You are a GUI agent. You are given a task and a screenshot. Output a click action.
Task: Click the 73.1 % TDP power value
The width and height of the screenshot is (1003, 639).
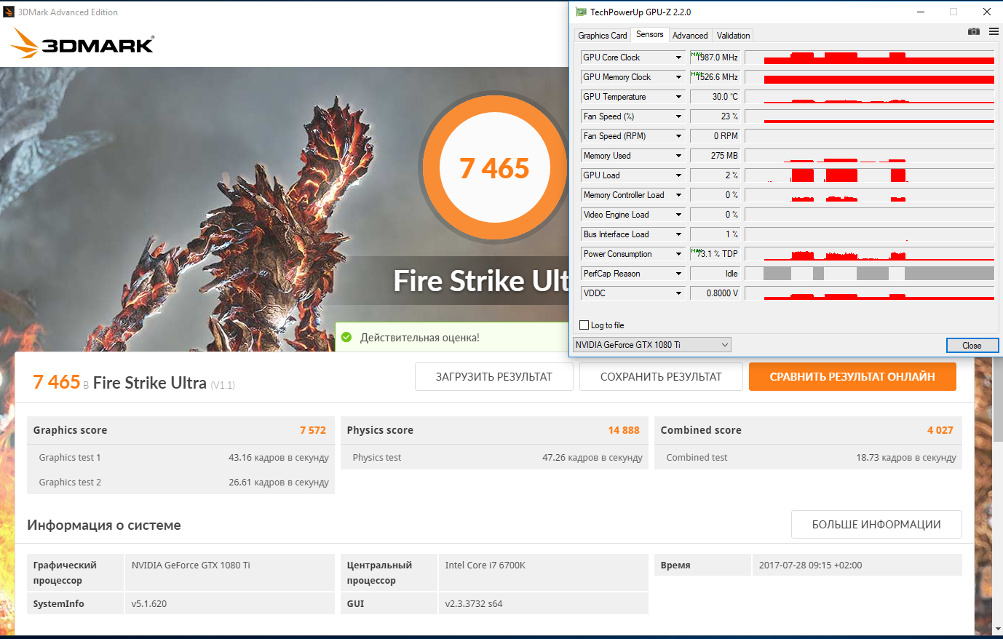coord(715,254)
